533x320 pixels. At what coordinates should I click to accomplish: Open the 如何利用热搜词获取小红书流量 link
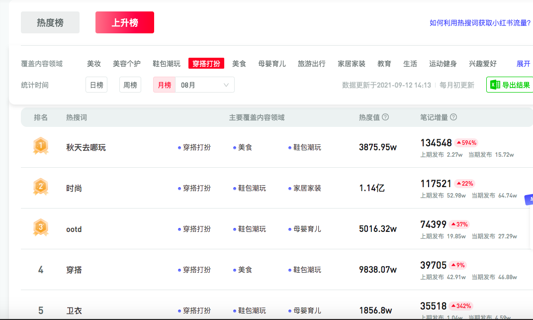pyautogui.click(x=479, y=22)
